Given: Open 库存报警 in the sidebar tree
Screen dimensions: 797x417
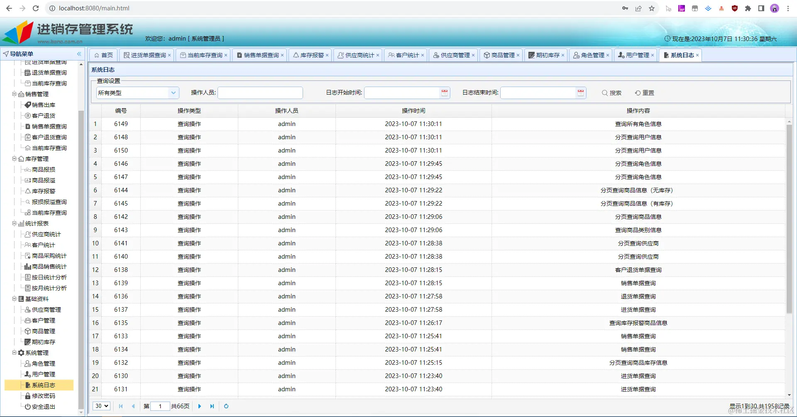Looking at the screenshot, I should (43, 191).
